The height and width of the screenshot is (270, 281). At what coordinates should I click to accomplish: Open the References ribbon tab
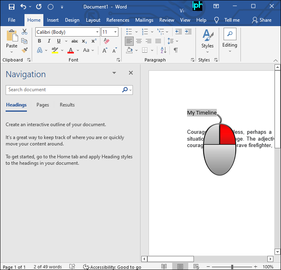pyautogui.click(x=118, y=20)
